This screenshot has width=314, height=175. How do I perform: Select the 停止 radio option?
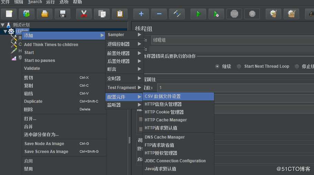pyautogui.click(x=297, y=66)
